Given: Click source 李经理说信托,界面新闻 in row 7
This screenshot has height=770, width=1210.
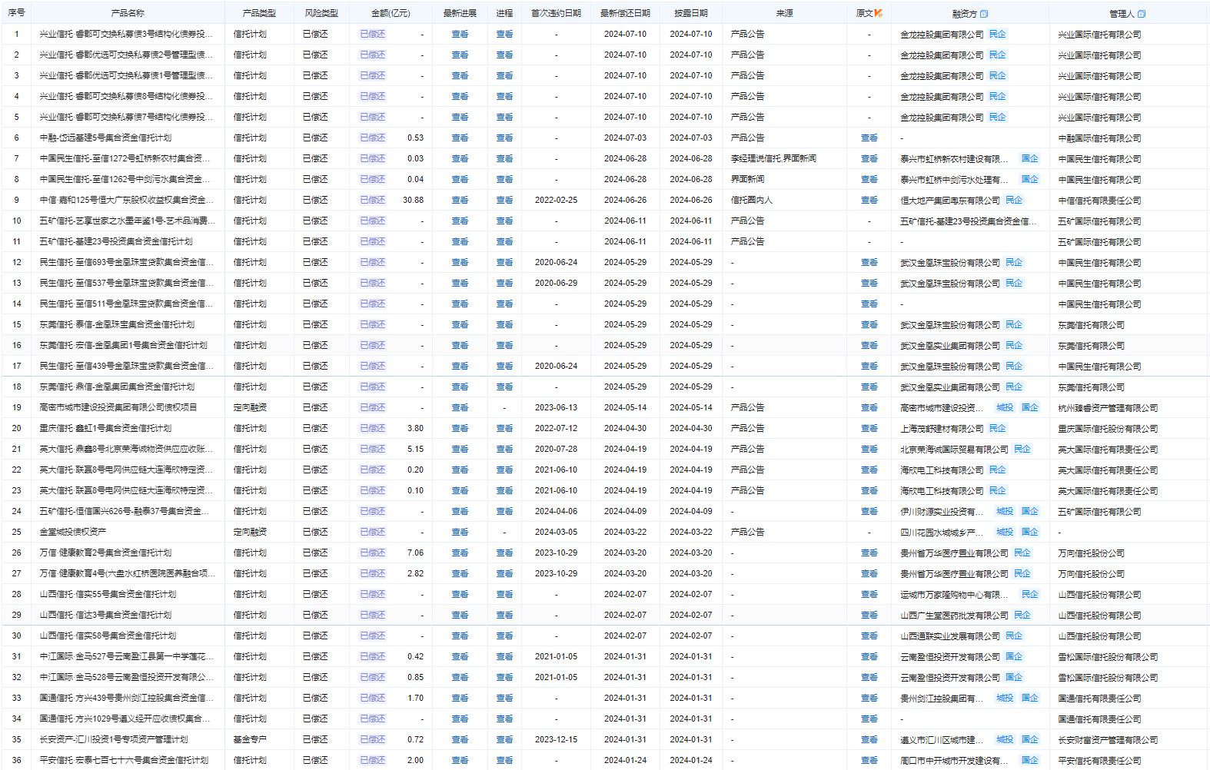Looking at the screenshot, I should click(x=773, y=159).
